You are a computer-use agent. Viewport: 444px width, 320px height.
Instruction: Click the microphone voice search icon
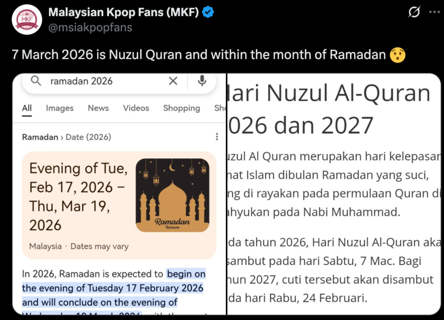click(202, 81)
